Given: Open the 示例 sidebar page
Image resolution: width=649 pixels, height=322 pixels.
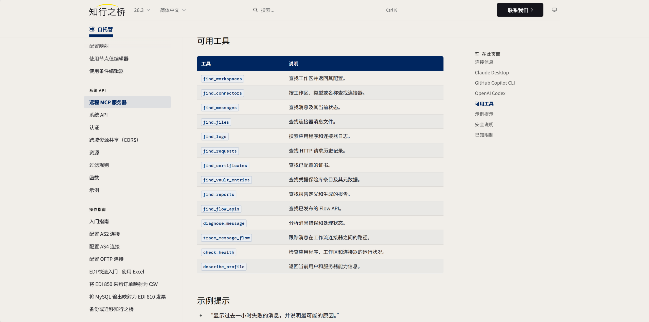Looking at the screenshot, I should [x=94, y=190].
